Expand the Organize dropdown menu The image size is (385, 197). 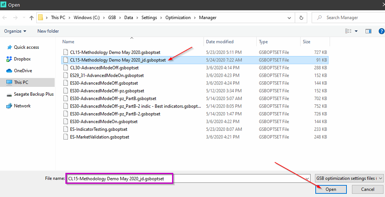(x=15, y=31)
